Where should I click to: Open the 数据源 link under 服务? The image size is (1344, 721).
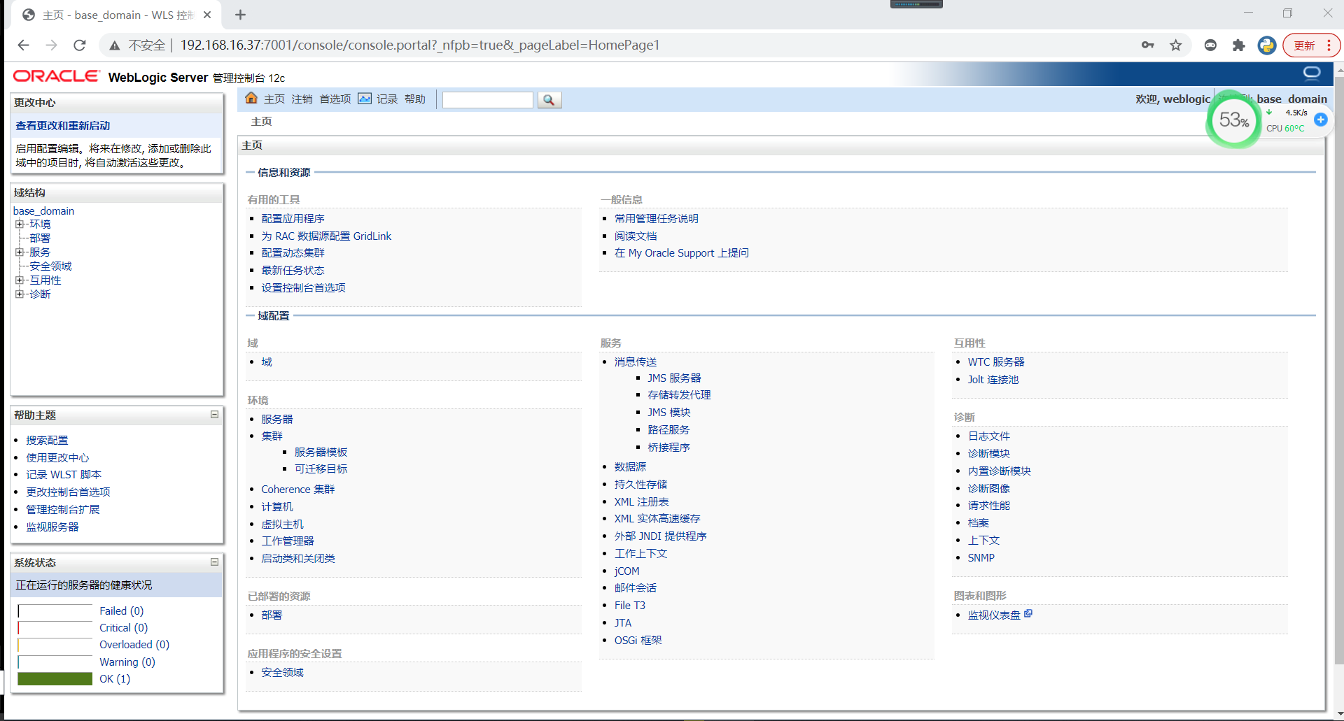click(x=630, y=466)
